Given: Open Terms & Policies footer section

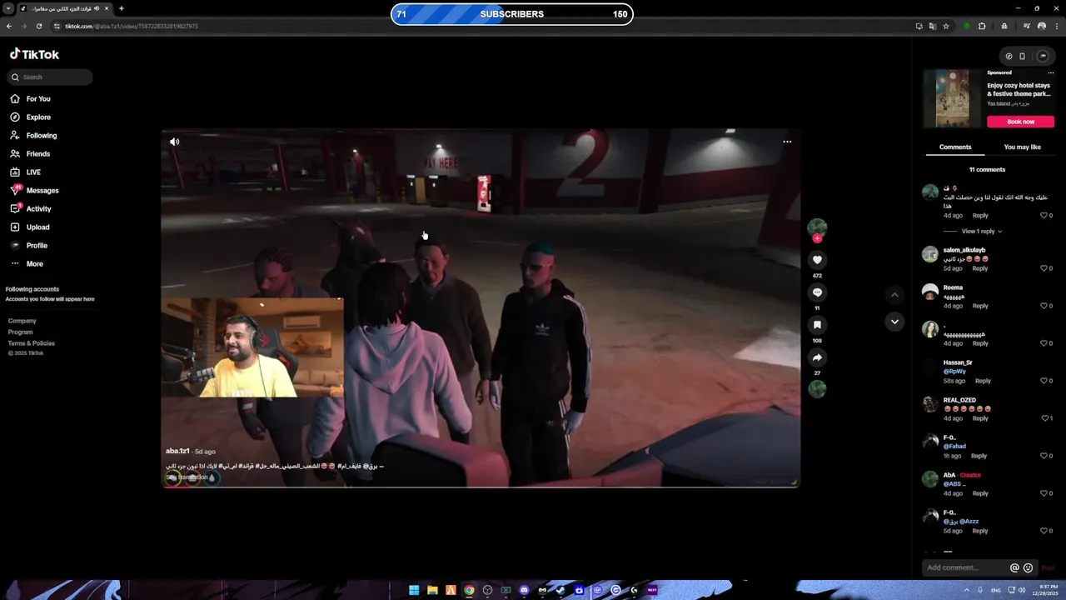Looking at the screenshot, I should 32,343.
